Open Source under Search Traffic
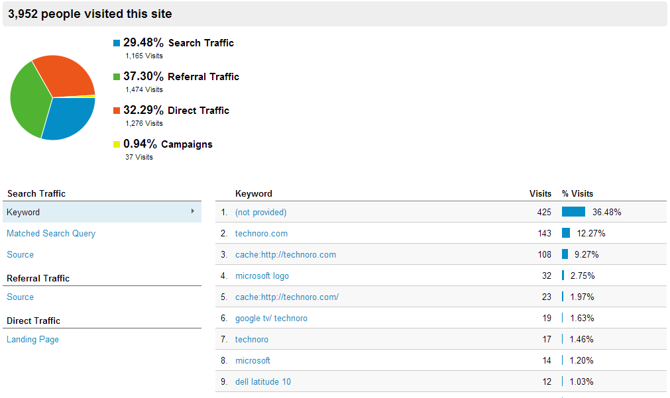This screenshot has width=670, height=398. [x=20, y=255]
